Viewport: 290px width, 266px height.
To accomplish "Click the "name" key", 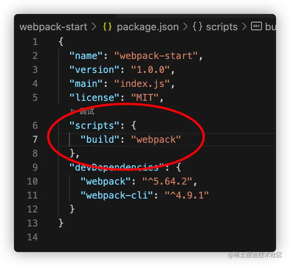I will point(86,56).
